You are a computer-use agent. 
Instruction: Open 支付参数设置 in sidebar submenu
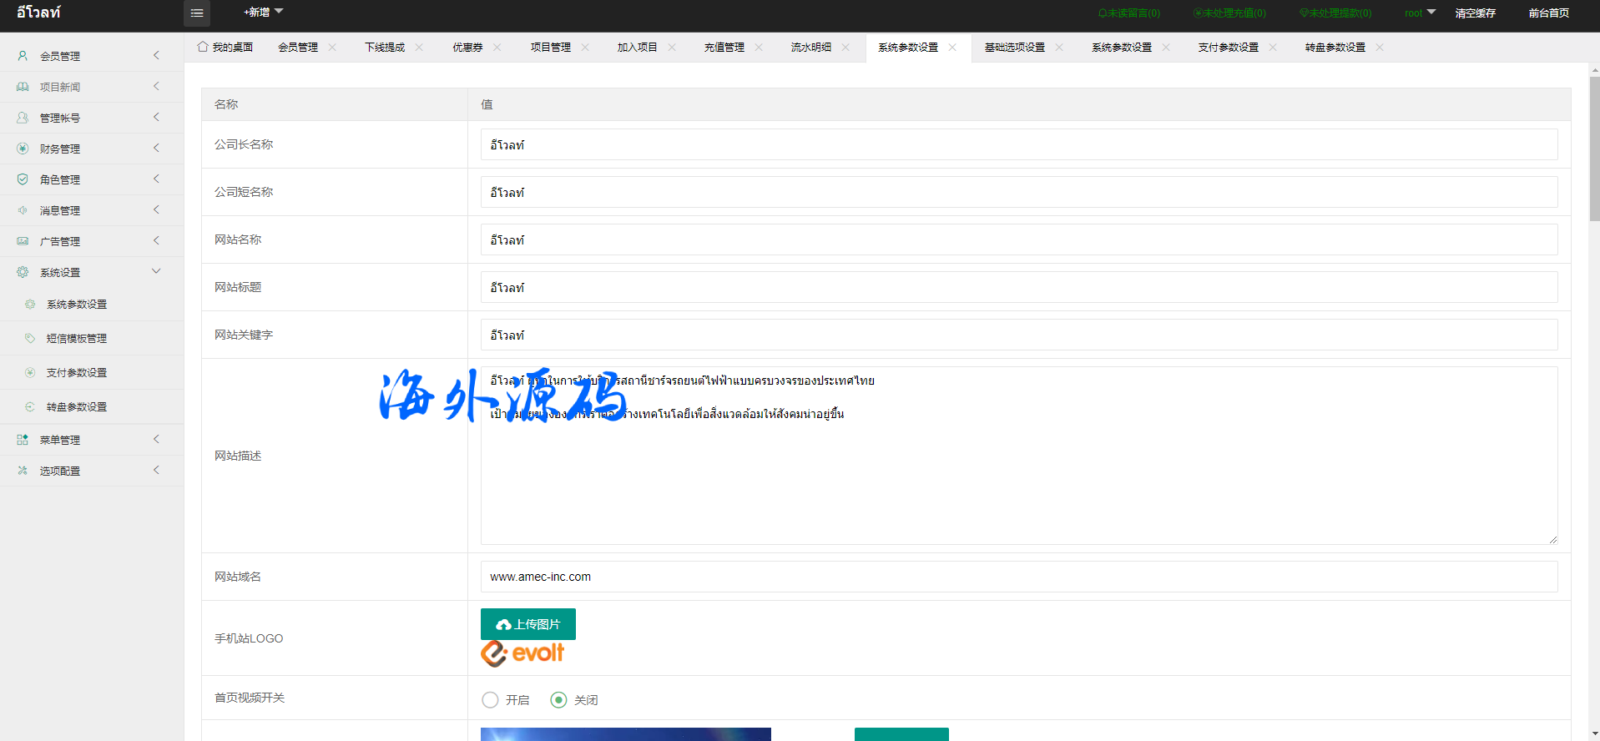(x=77, y=373)
